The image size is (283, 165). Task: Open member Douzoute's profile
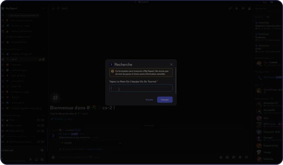[269, 132]
